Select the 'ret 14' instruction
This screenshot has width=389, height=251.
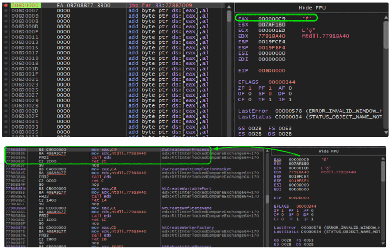99,200
